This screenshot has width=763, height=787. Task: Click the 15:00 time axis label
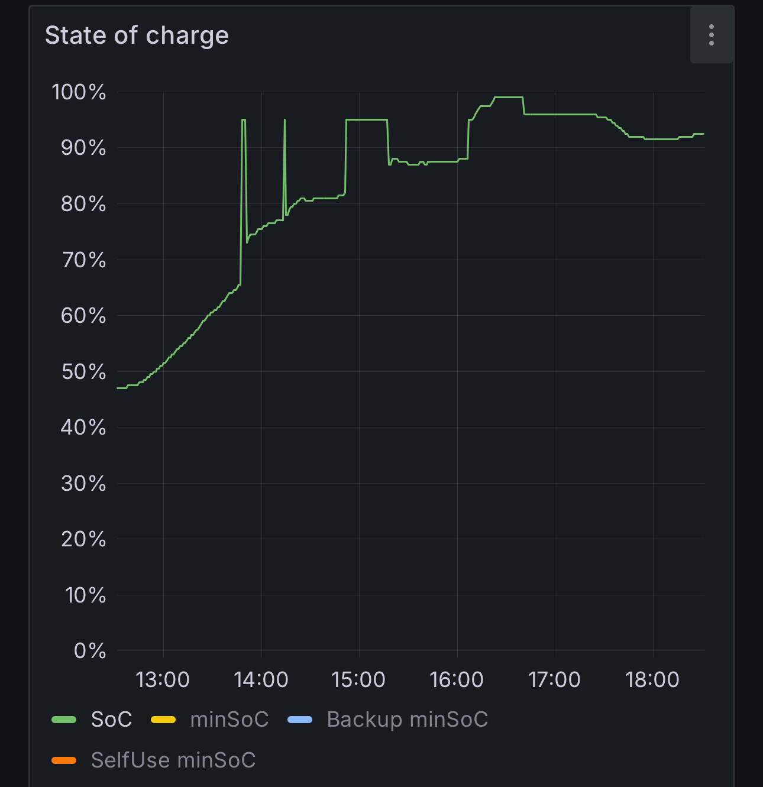tap(358, 680)
